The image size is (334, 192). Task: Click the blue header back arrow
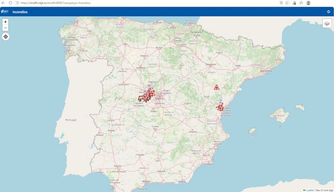(328, 12)
